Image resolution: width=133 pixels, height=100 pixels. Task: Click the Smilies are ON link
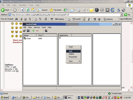[x=17, y=71]
